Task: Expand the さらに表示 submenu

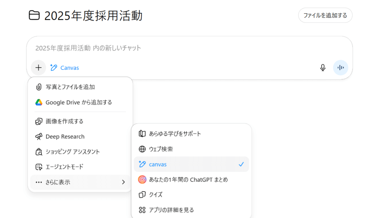Action: (80, 182)
